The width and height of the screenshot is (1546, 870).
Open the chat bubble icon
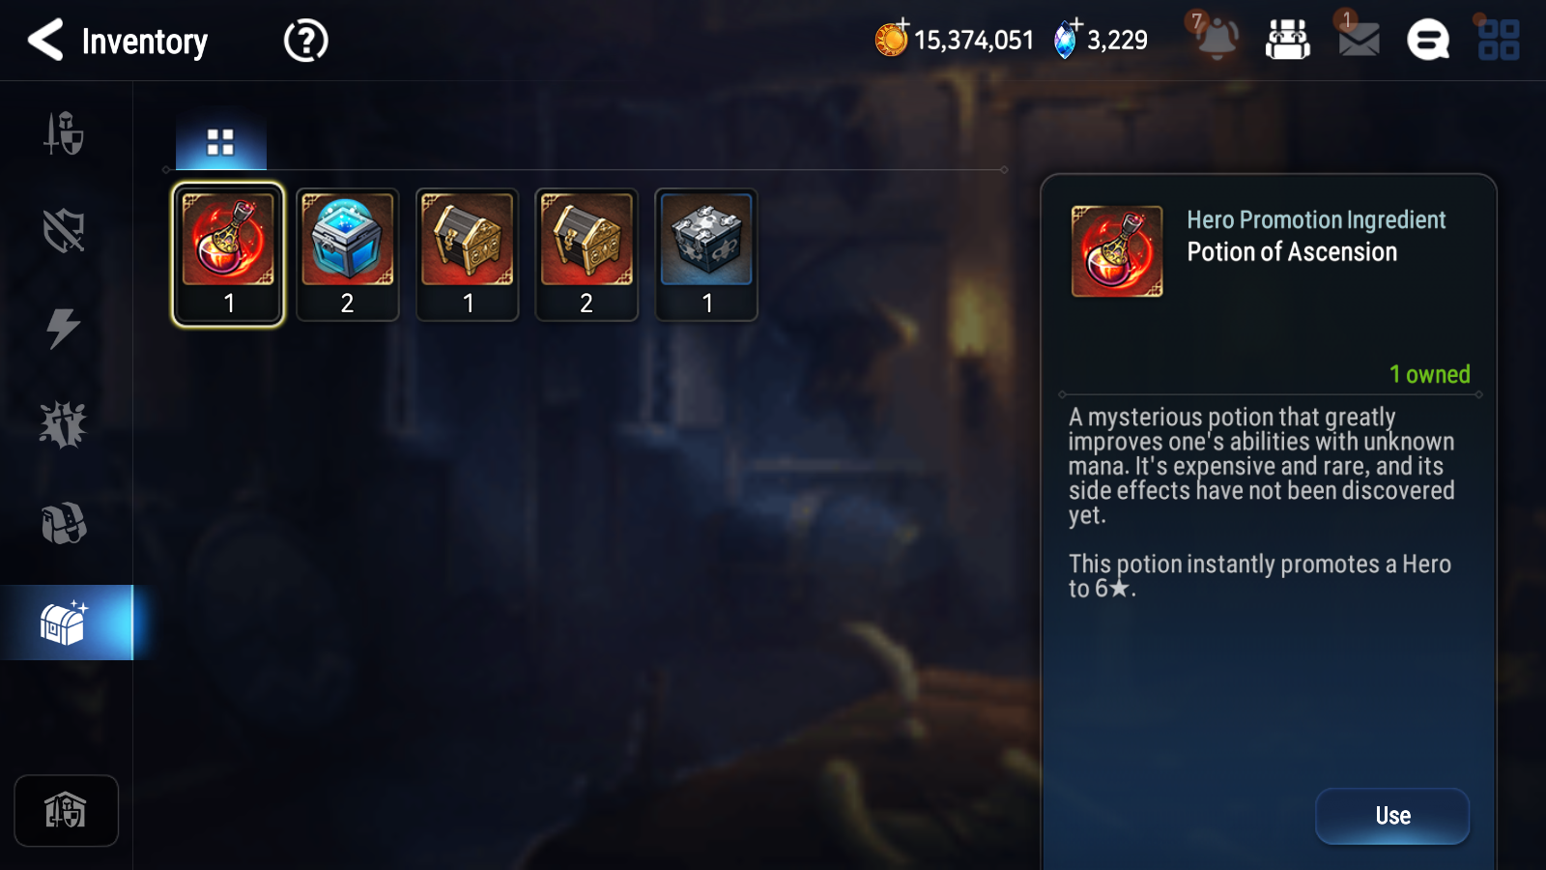[x=1428, y=40]
